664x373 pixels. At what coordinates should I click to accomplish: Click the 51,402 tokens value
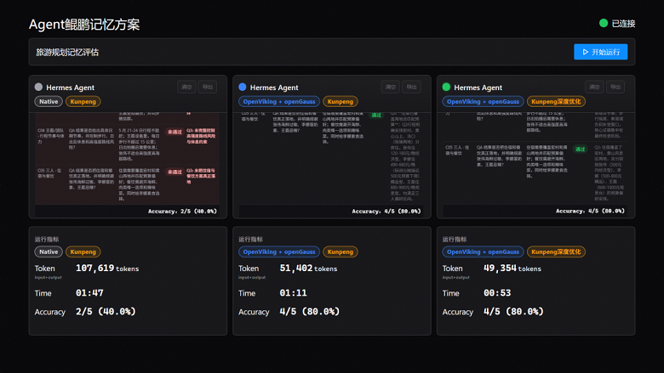[308, 268]
